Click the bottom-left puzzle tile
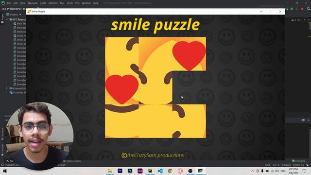The width and height of the screenshot is (311, 175). point(122,121)
